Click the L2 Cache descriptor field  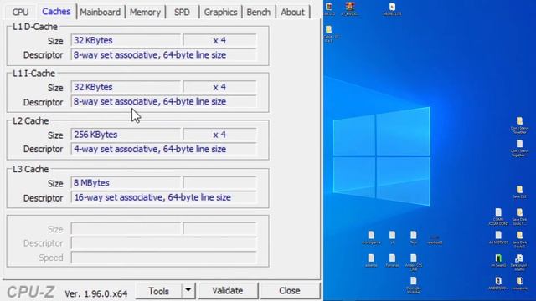163,149
